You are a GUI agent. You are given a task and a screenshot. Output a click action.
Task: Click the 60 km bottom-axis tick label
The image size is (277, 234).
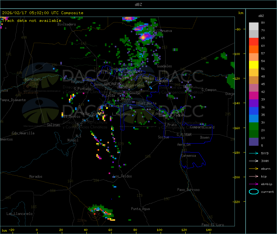click(x=110, y=230)
